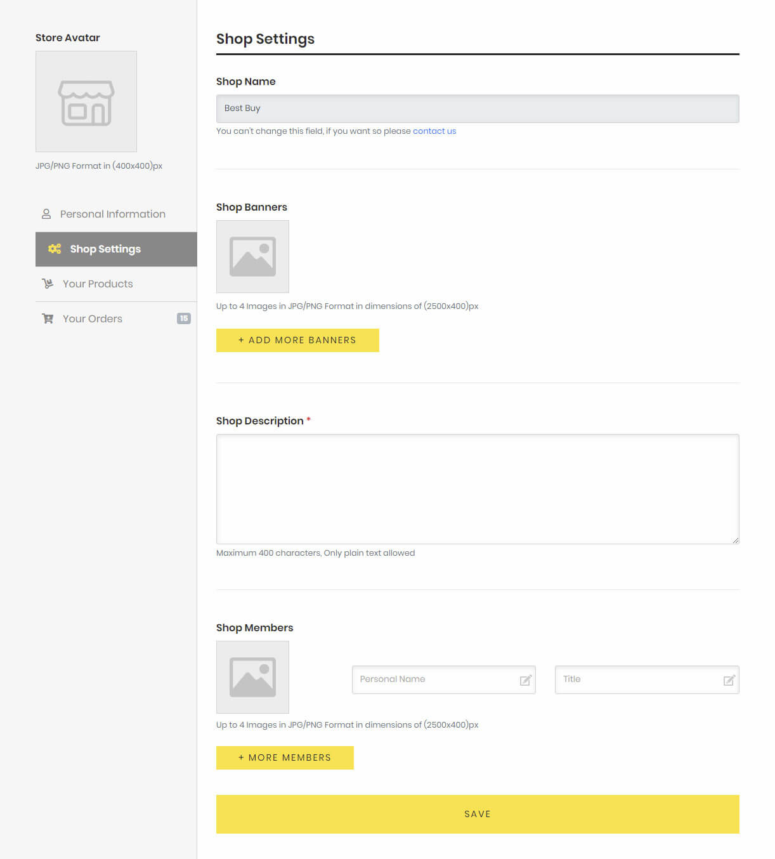775x859 pixels.
Task: Follow the contact us link
Action: click(x=434, y=131)
